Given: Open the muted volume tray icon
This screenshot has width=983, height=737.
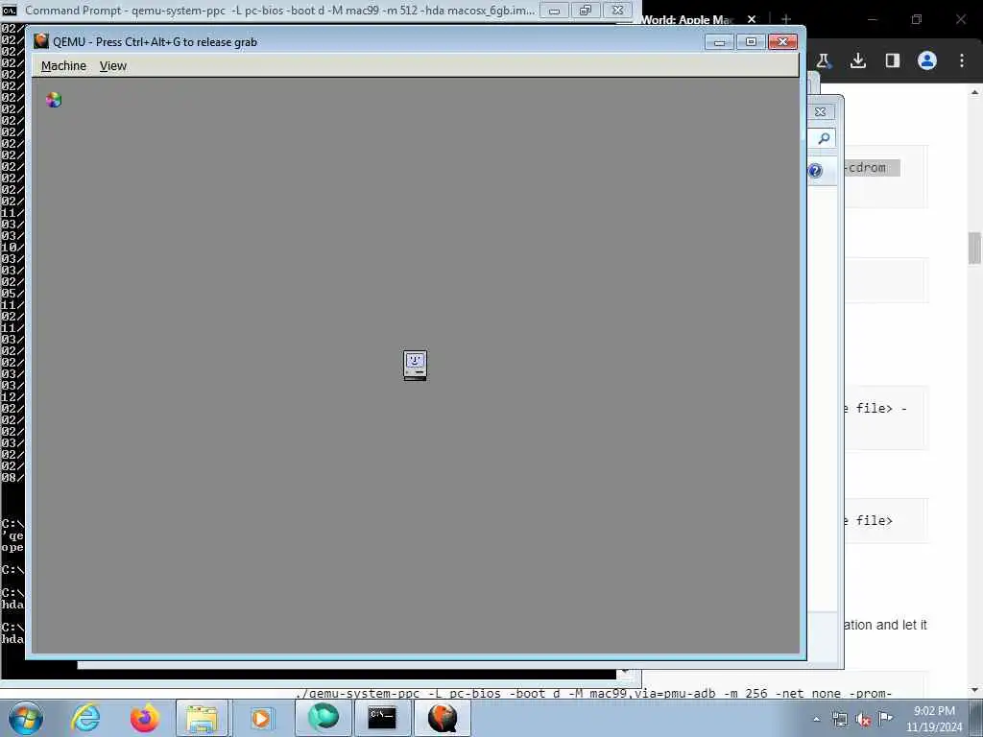Looking at the screenshot, I should [x=863, y=719].
